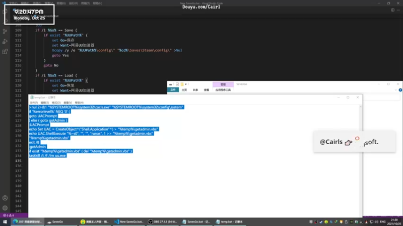Click QQ penguin icon in system tray

coord(366,221)
